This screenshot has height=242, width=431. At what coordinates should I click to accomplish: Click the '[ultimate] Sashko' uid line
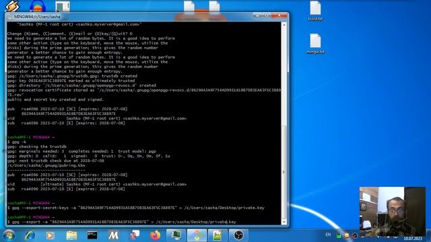click(x=97, y=184)
